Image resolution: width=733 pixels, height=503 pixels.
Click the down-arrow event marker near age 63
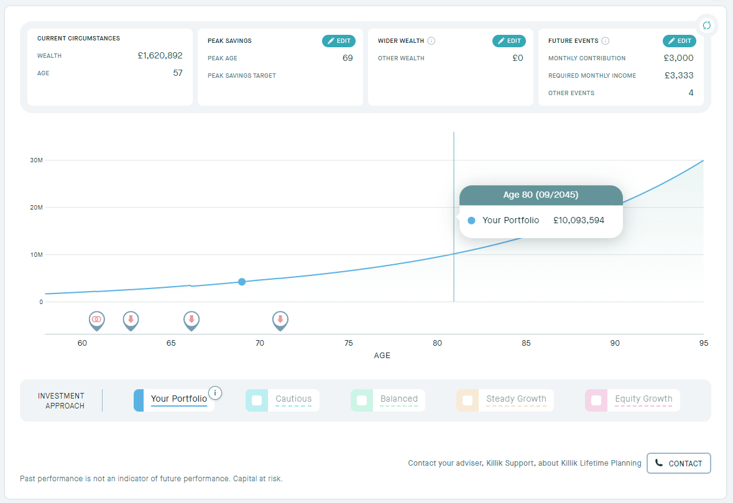pyautogui.click(x=131, y=320)
